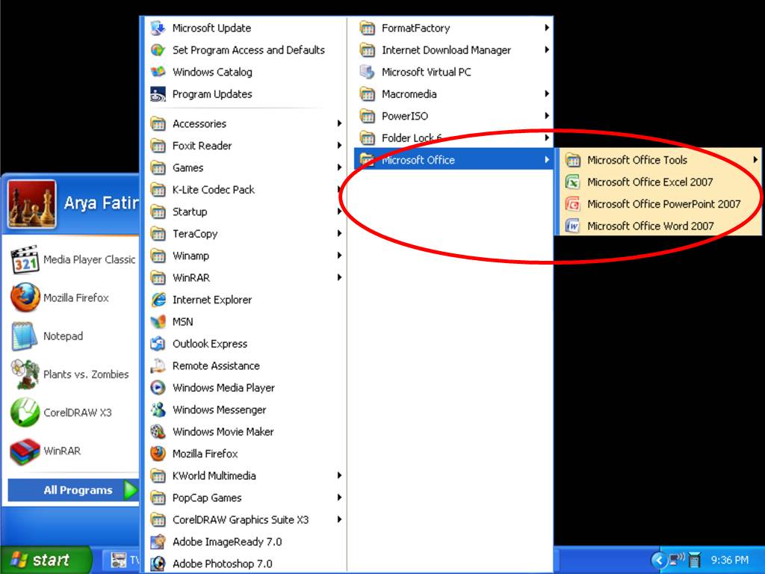Open the CorelDRAW Graphics Suite X3 folder

click(246, 520)
